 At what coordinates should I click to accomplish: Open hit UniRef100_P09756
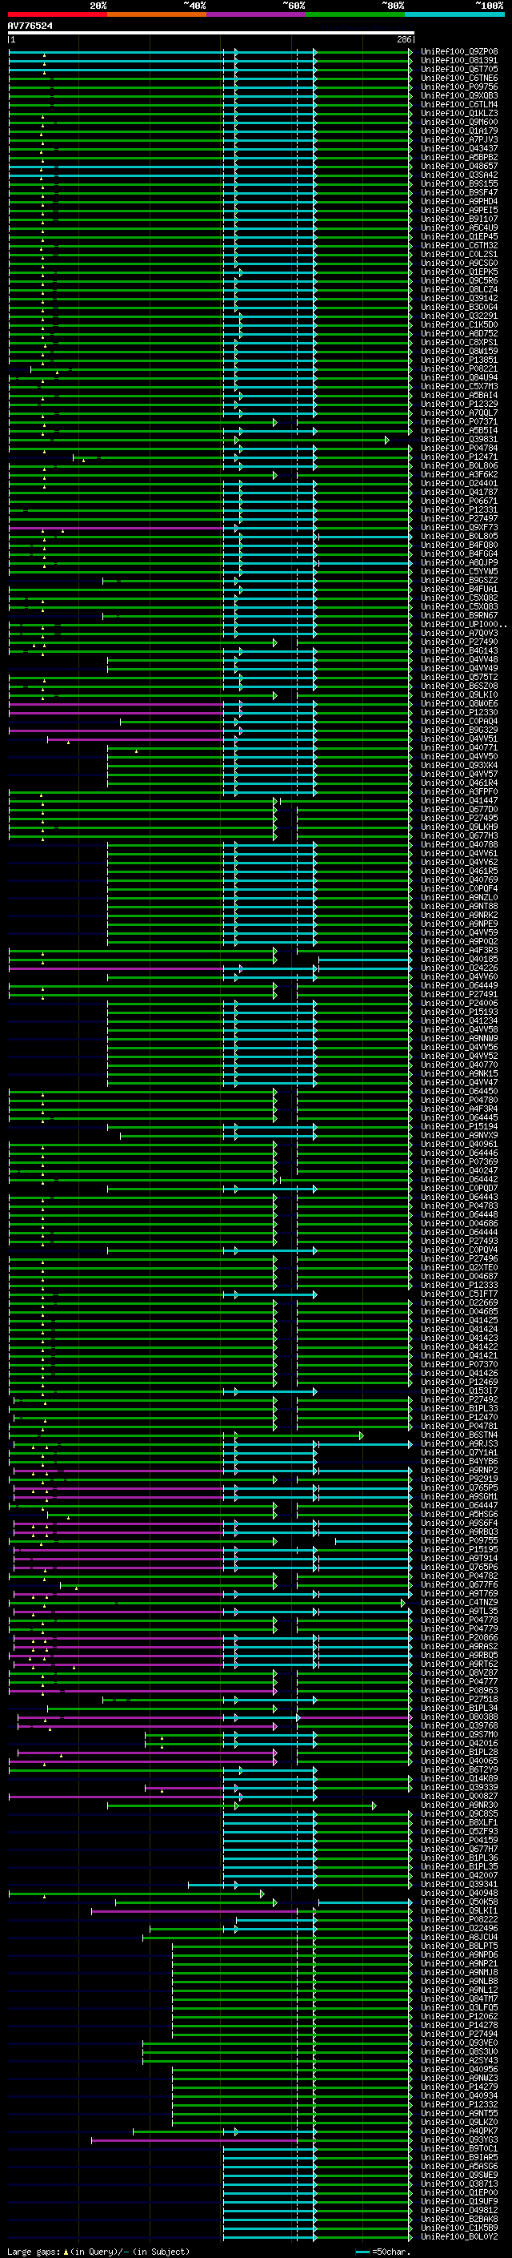[x=458, y=87]
